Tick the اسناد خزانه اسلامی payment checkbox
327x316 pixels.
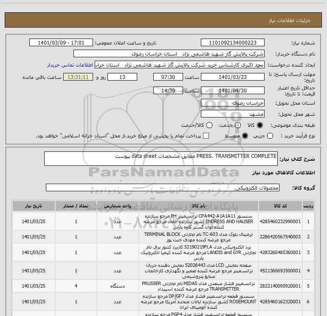click(206, 136)
